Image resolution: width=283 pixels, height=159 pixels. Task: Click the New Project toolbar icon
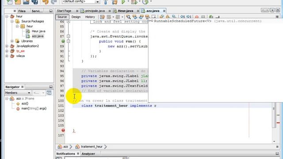(x=18, y=2)
